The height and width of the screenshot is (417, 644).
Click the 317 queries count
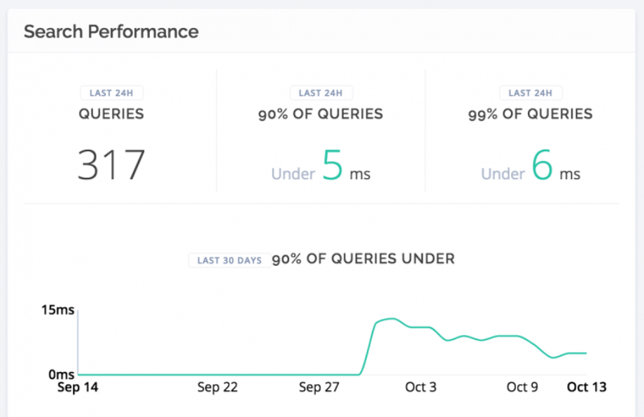pyautogui.click(x=111, y=164)
